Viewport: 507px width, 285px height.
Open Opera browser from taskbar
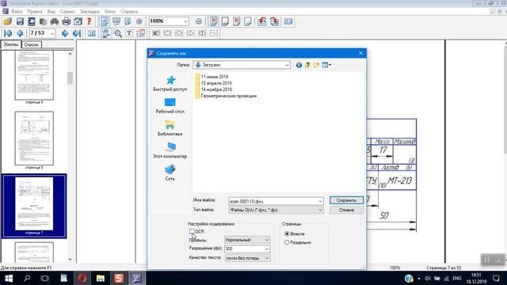[82, 278]
